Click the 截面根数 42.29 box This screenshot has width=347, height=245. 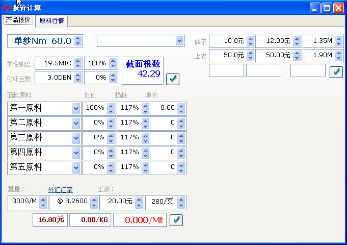[x=143, y=70]
